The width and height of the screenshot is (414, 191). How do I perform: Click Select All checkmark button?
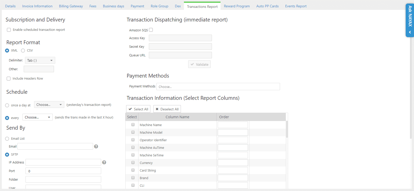[138, 109]
